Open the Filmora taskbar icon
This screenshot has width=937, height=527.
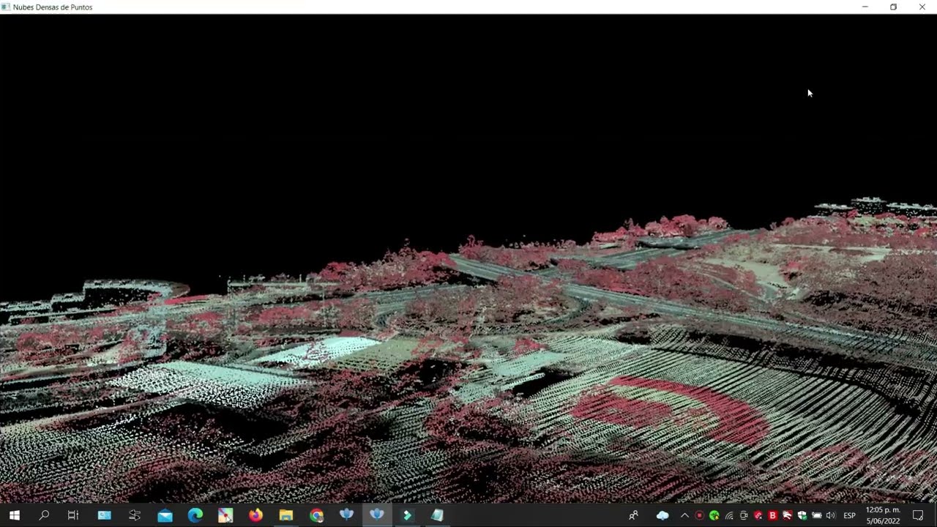click(x=407, y=515)
